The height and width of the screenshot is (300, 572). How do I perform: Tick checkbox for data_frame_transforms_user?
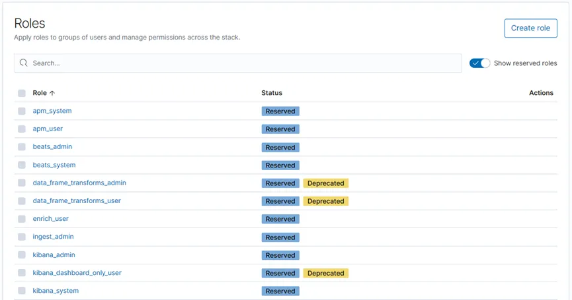22,200
